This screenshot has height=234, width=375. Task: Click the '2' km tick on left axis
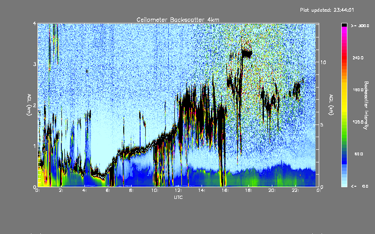pyautogui.click(x=35, y=105)
